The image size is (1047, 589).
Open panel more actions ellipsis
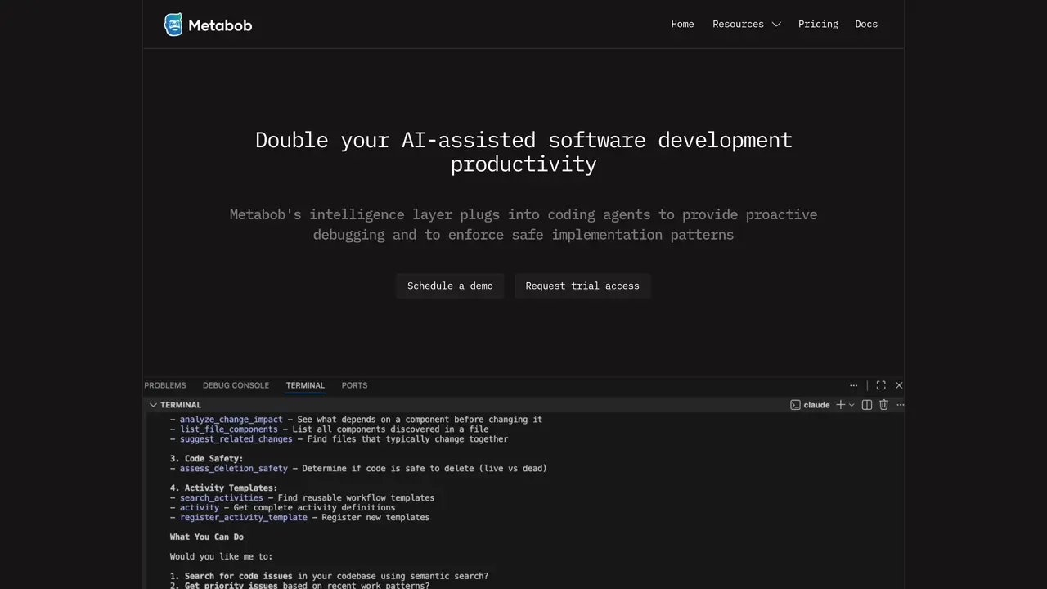tap(853, 385)
